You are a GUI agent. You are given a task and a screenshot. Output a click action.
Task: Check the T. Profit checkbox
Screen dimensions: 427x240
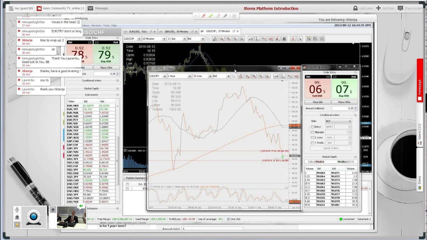point(312,143)
